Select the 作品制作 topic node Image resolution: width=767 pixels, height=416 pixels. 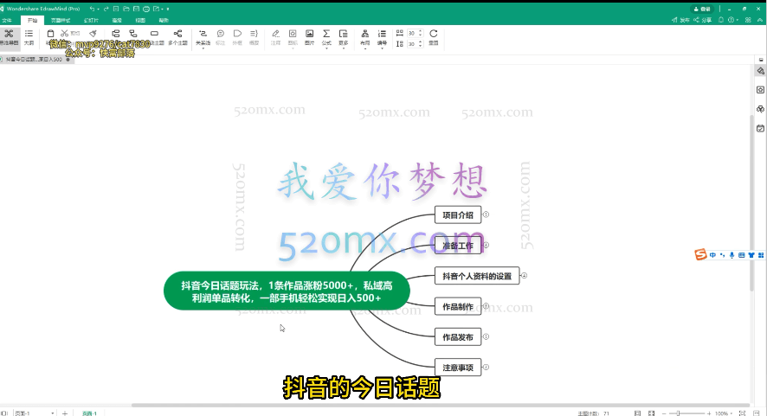458,306
